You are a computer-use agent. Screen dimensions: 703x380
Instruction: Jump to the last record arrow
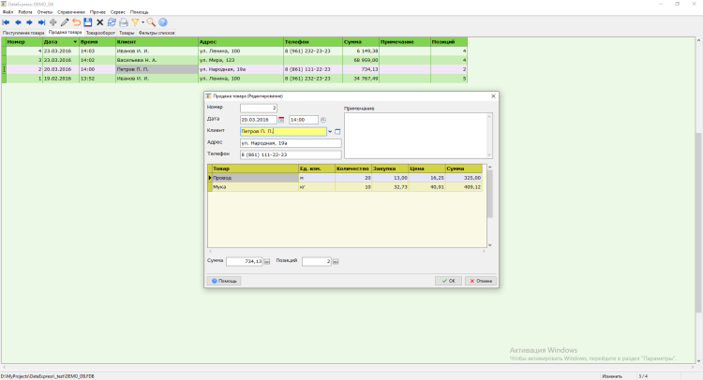[x=41, y=22]
